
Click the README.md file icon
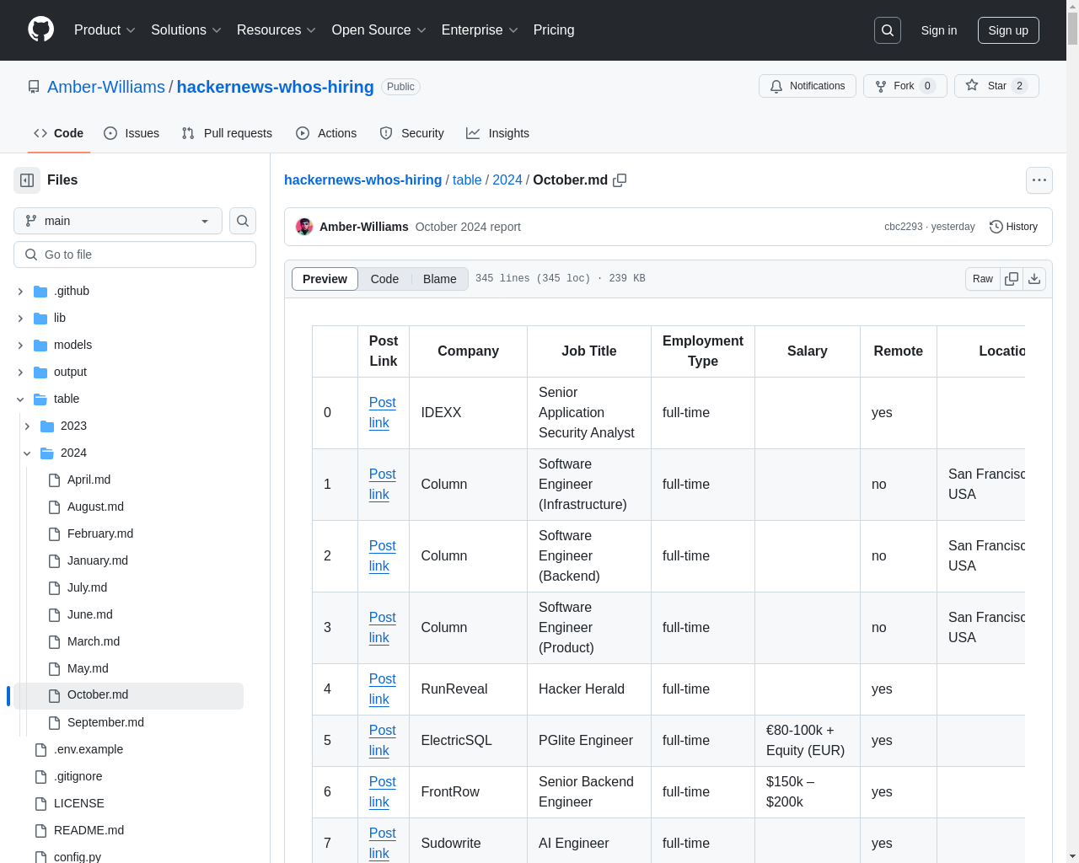pos(40,830)
